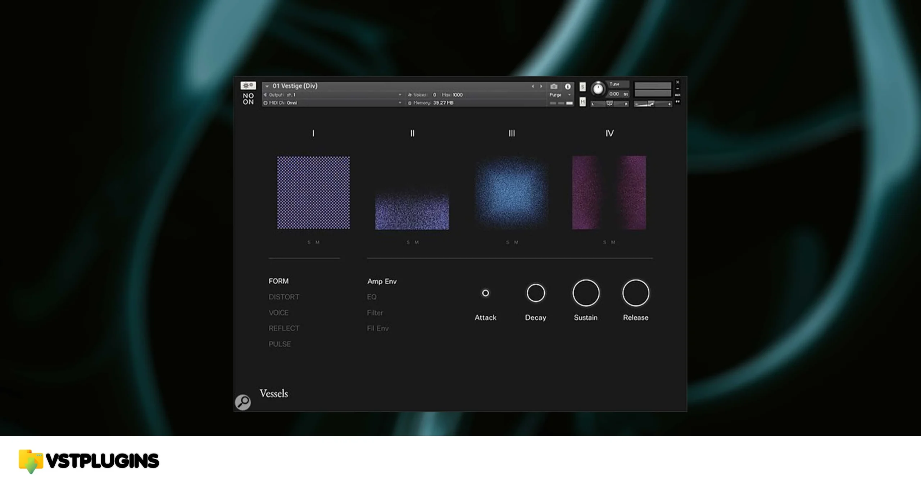921x488 pixels.
Task: Click Layer IV thumbnail to select it
Action: coord(609,192)
